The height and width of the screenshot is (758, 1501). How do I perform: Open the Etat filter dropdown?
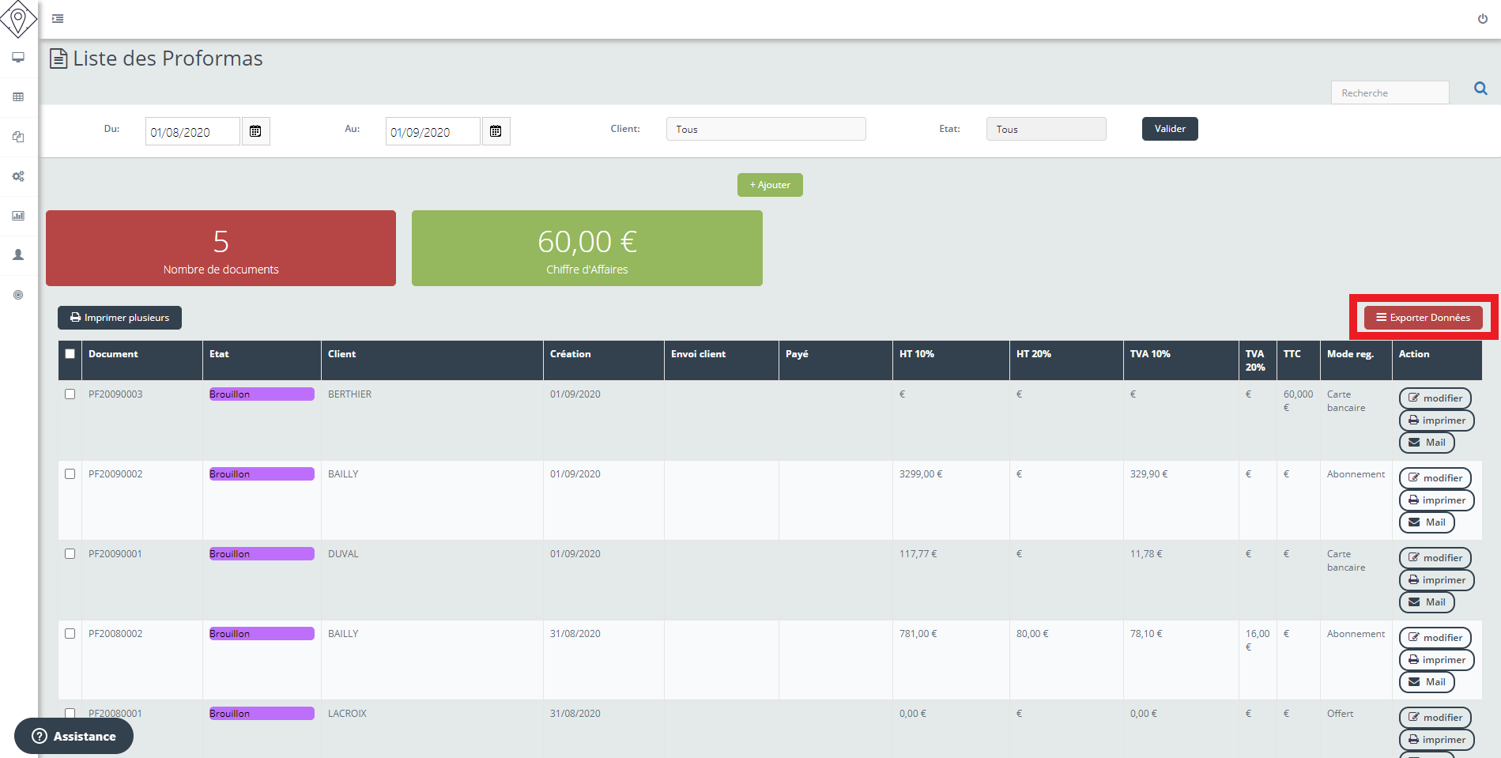[1045, 129]
